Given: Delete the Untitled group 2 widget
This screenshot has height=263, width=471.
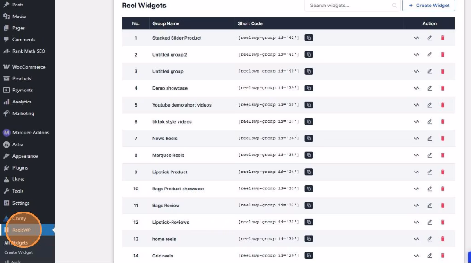Looking at the screenshot, I should pos(442,55).
